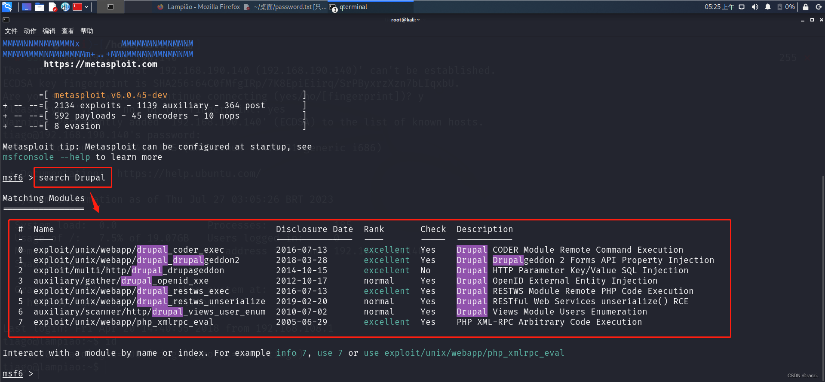Click module drupal_openid_xxe row name
The image size is (825, 382).
click(121, 281)
